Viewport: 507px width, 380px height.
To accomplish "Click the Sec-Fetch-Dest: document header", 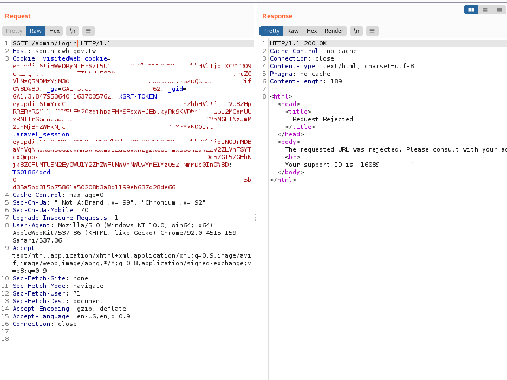I will 57,301.
